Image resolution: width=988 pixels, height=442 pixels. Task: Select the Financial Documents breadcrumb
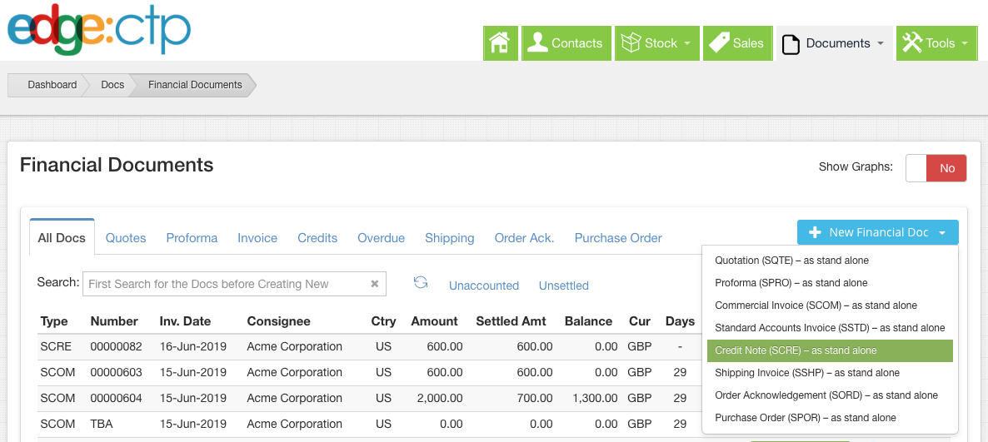(x=195, y=85)
